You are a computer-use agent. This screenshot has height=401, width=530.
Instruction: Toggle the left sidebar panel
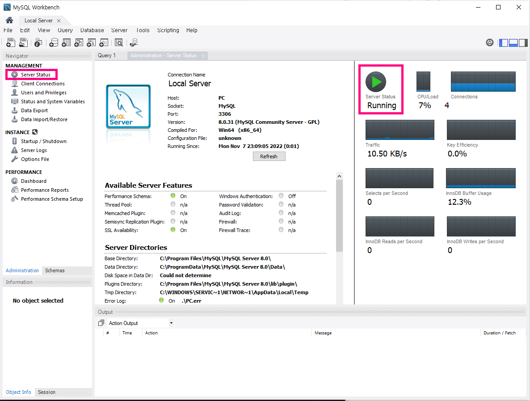[504, 42]
